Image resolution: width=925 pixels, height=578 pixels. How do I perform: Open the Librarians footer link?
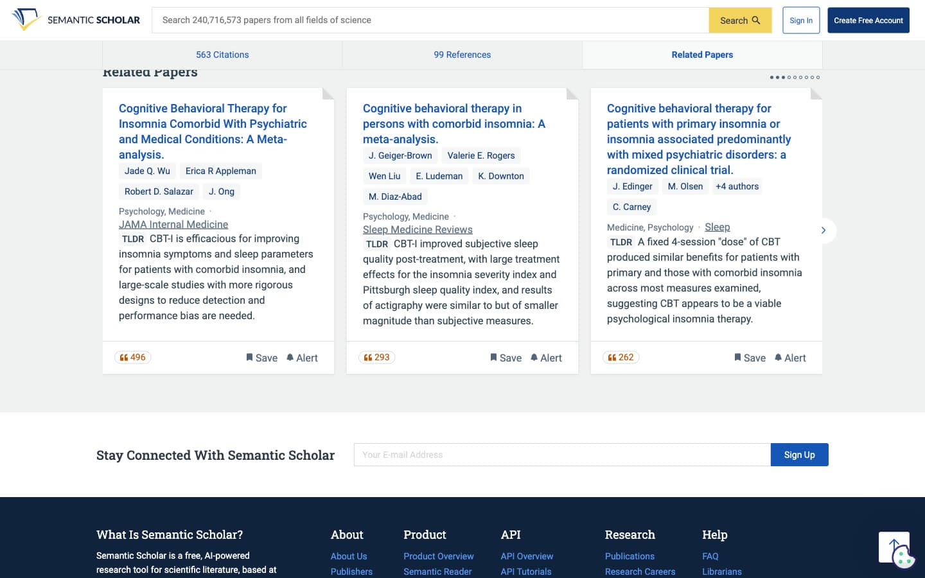click(722, 572)
